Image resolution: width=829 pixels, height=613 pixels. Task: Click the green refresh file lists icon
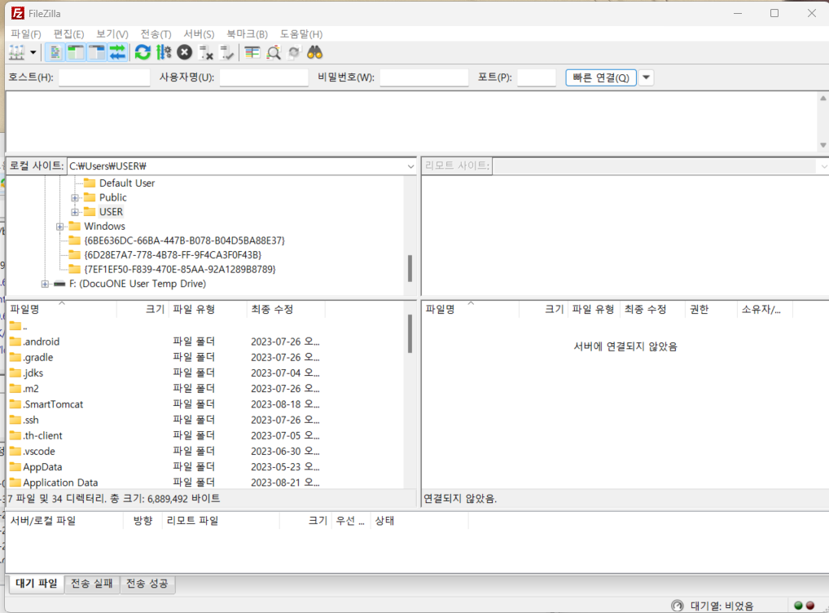click(143, 52)
